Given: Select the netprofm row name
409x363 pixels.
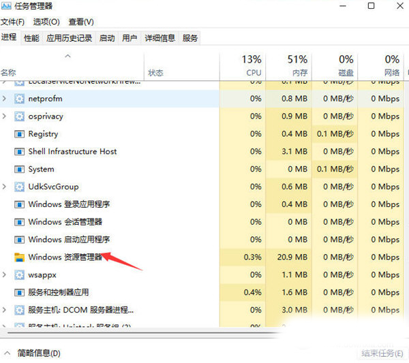Looking at the screenshot, I should tap(46, 99).
